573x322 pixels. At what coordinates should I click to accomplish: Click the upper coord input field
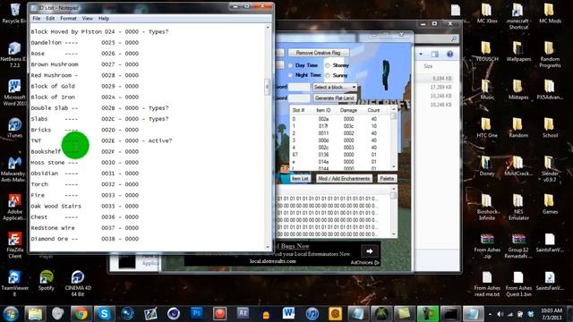click(299, 88)
